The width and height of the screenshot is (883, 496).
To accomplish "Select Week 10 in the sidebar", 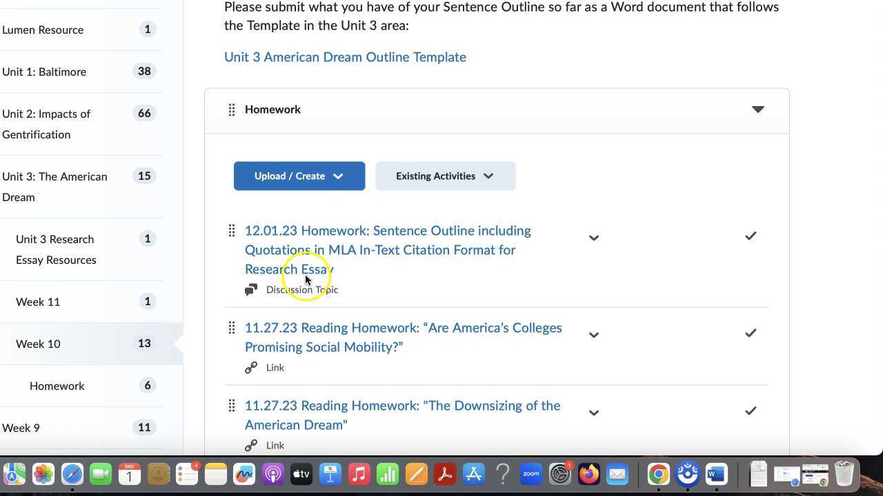I will pos(38,343).
